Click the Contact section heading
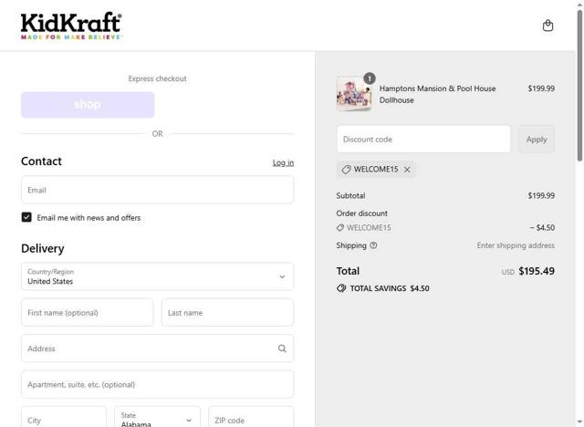Image resolution: width=584 pixels, height=427 pixels. pyautogui.click(x=41, y=161)
